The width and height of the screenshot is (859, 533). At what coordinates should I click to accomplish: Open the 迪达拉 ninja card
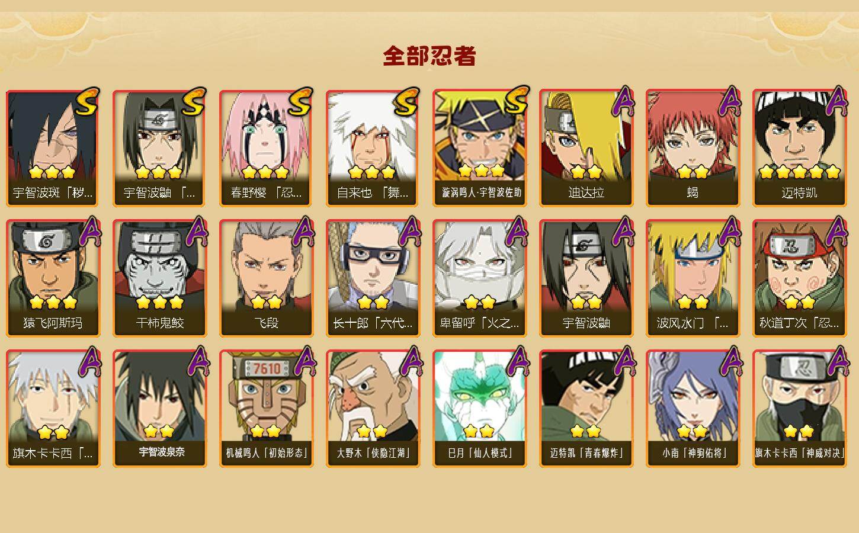tap(586, 148)
